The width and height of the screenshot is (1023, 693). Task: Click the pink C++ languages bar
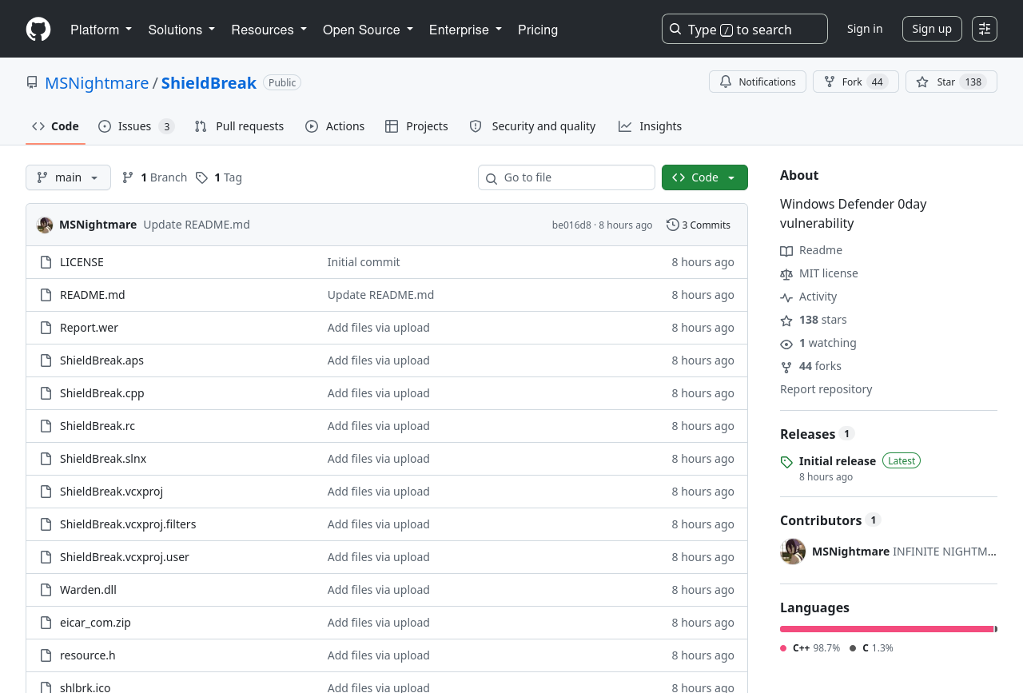(887, 629)
